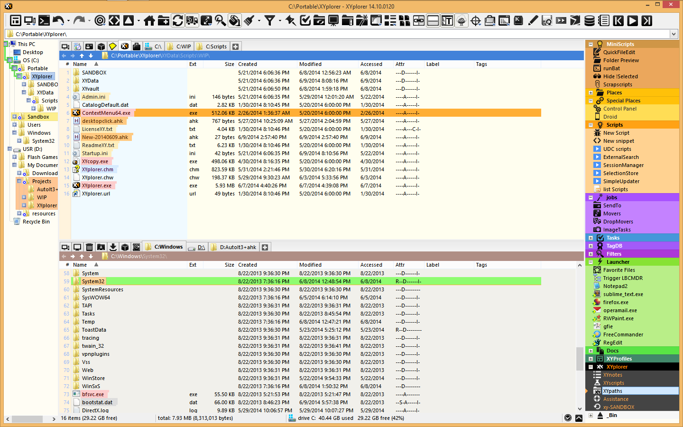
Task: Click the lower pane vertical scrollbar thumb
Action: click(580, 358)
